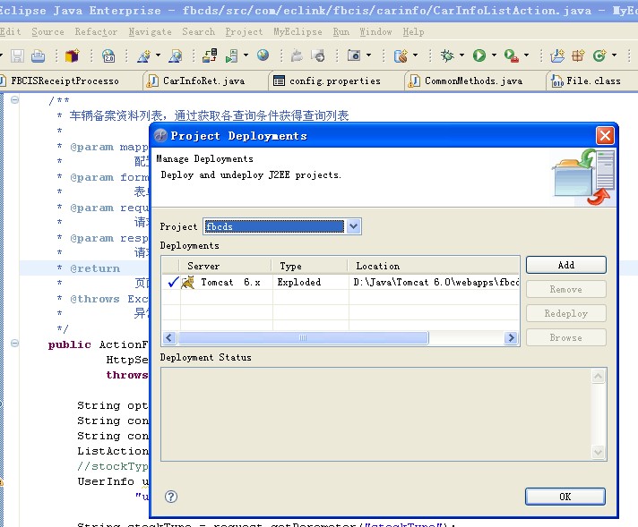Screen dimensions: 638x527
Task: Click the Location column header
Action: click(x=434, y=266)
